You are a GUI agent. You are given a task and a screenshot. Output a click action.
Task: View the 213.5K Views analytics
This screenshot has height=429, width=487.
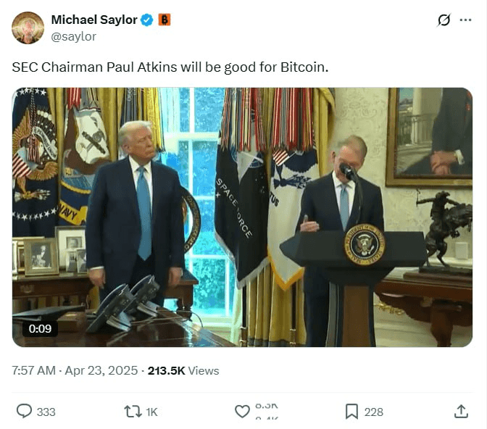(x=183, y=370)
